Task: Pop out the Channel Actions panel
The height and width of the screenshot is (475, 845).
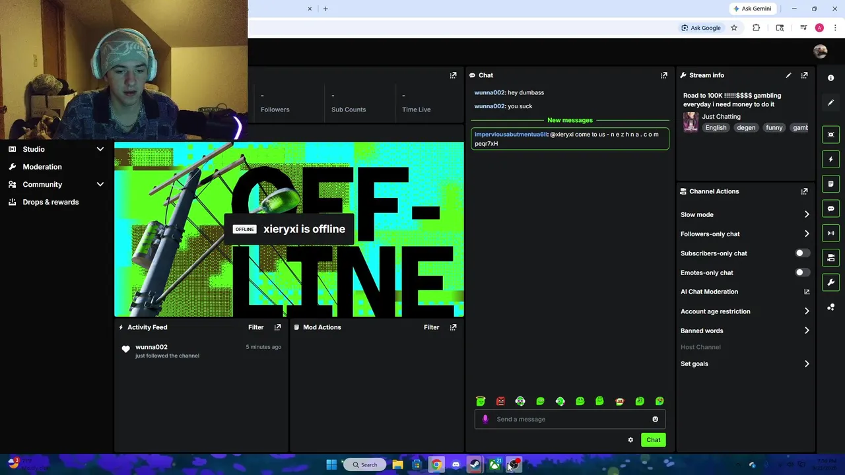Action: coord(804,191)
